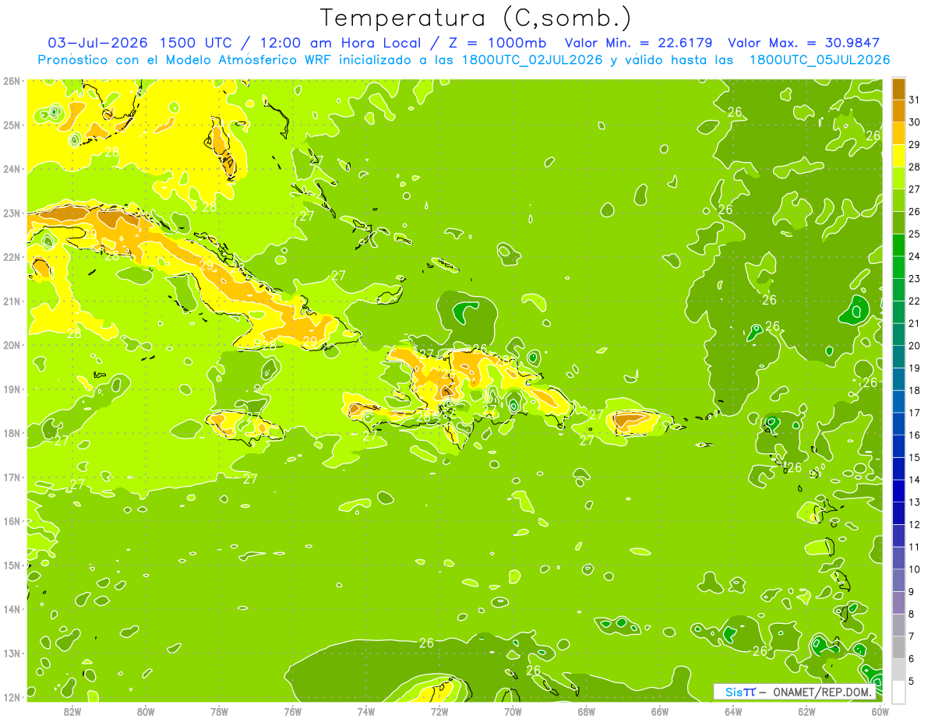
Task: Click the '12N' latitude axis label
Action: tap(12, 697)
